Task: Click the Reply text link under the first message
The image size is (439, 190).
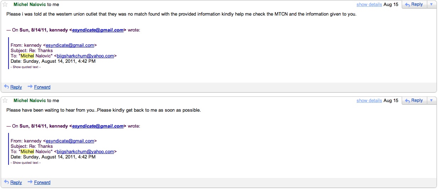Action: [x=16, y=87]
